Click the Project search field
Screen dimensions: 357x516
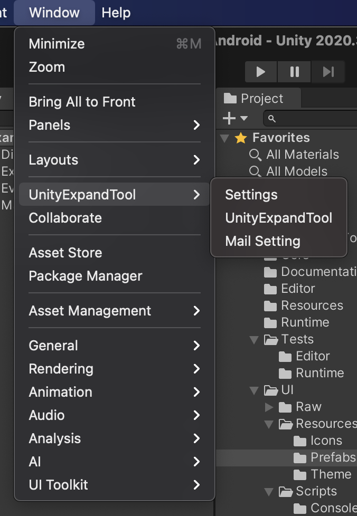pyautogui.click(x=310, y=119)
